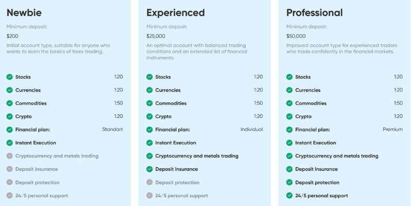
Task: Click the Premium financial plan value
Action: (x=393, y=129)
